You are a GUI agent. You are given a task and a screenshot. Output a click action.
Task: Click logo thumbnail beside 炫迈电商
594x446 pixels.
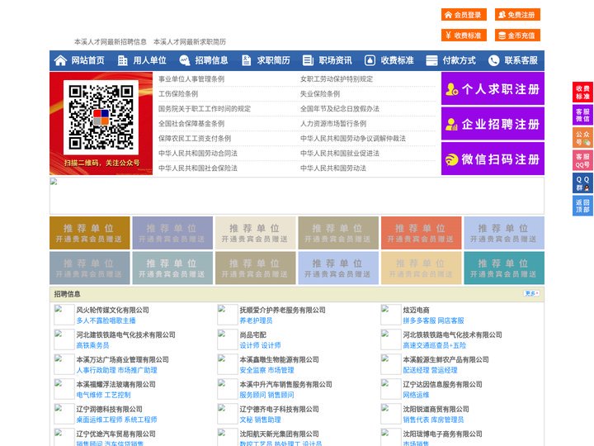(390, 315)
